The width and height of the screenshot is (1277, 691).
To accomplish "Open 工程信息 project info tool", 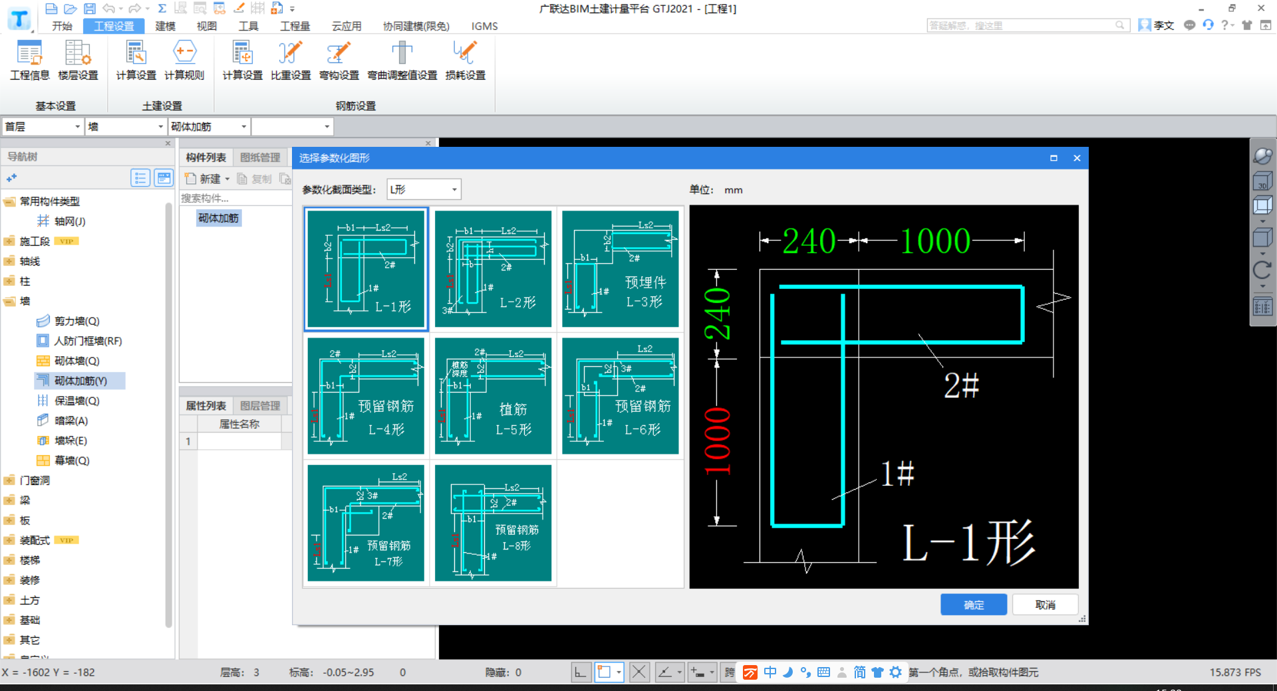I will 29,61.
